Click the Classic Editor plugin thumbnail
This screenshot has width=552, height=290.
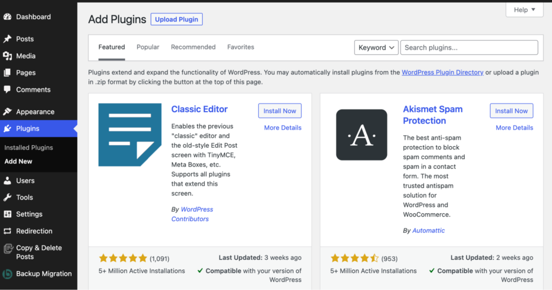tap(130, 135)
